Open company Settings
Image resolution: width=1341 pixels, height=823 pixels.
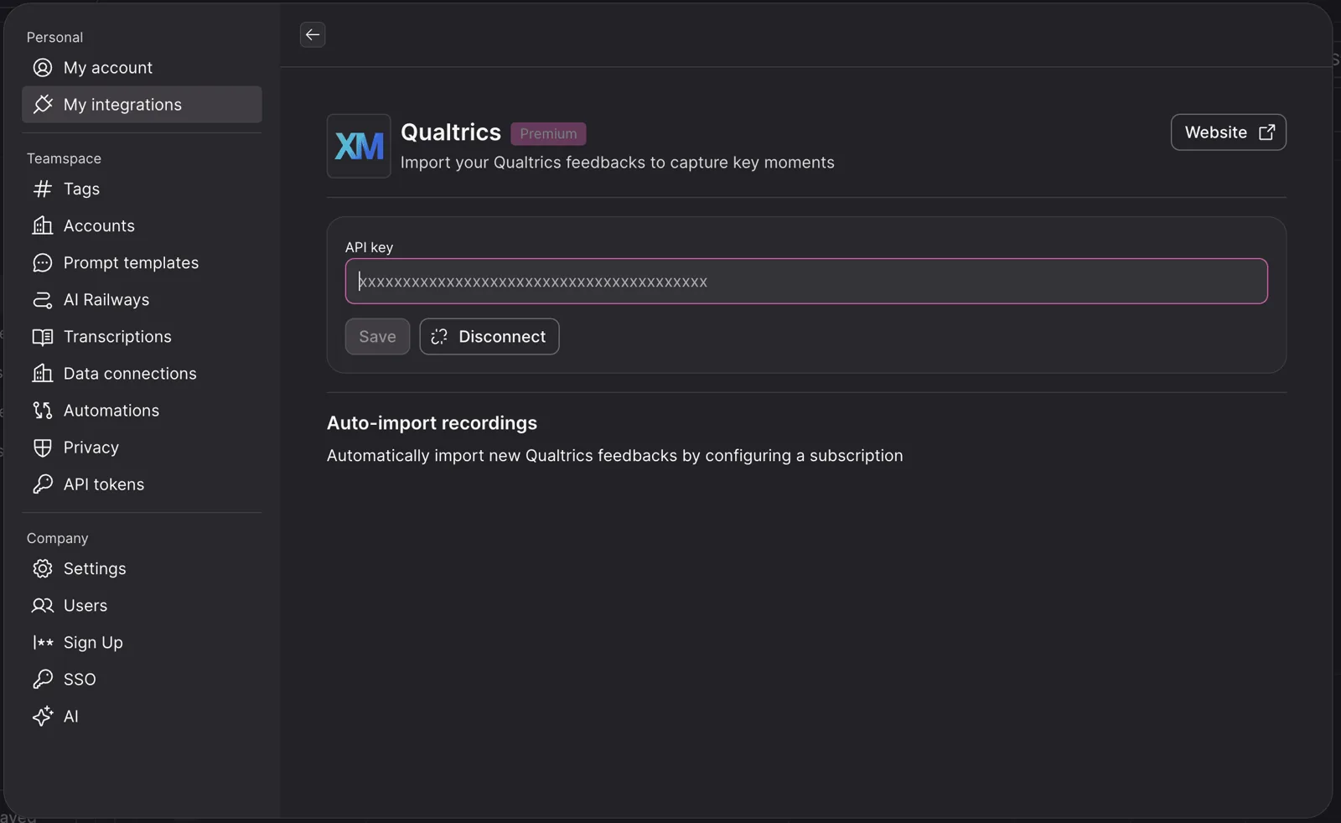point(142,569)
